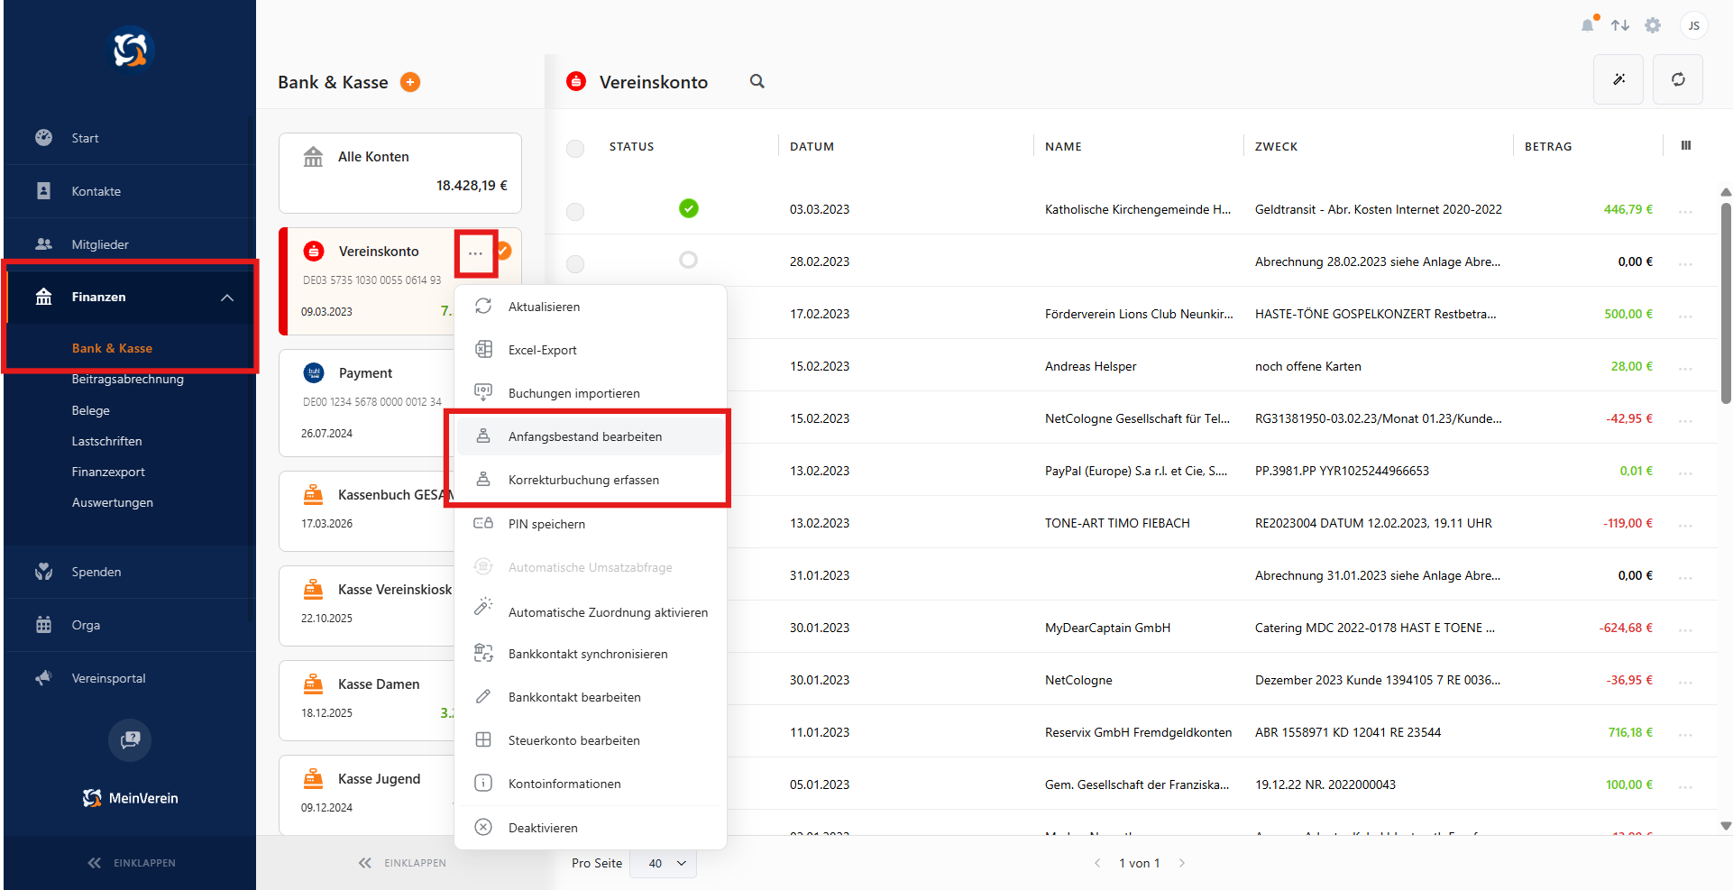The image size is (1733, 890).
Task: Toggle the select-all checkbox in table header
Action: click(x=575, y=148)
